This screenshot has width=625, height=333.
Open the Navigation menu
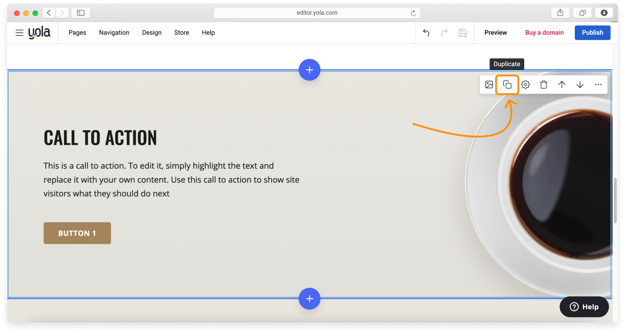114,33
